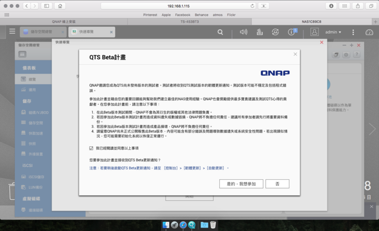Reload the page with Safari refresh icon
The image size is (379, 231).
pyautogui.click(x=252, y=6)
